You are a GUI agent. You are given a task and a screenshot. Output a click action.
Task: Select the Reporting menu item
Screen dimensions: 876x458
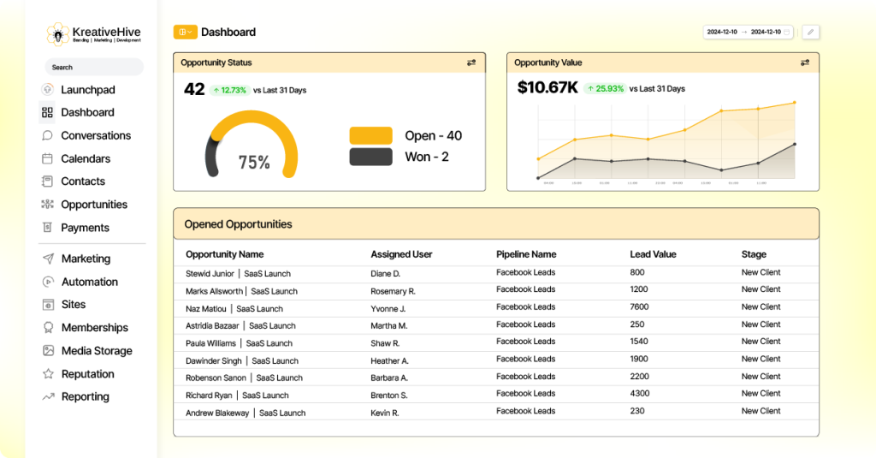pyautogui.click(x=85, y=397)
